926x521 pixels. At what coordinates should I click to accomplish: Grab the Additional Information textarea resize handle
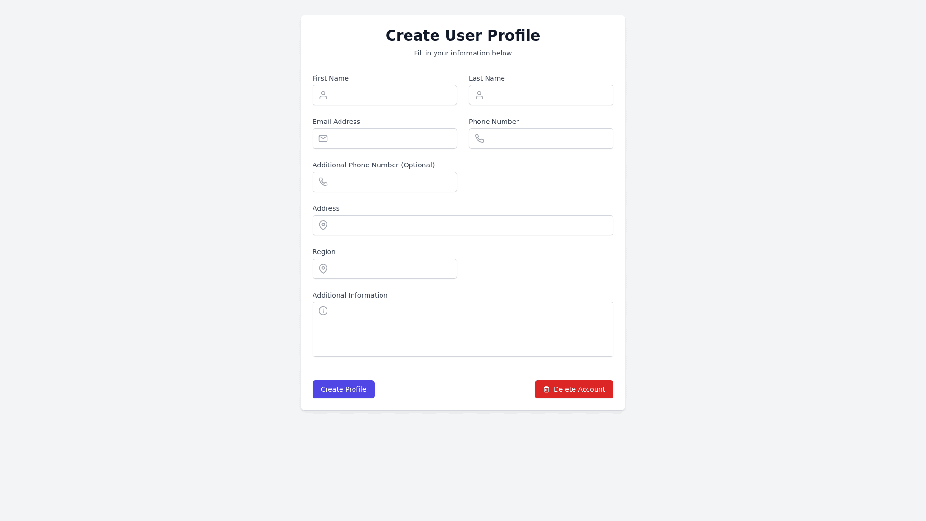[x=611, y=354]
